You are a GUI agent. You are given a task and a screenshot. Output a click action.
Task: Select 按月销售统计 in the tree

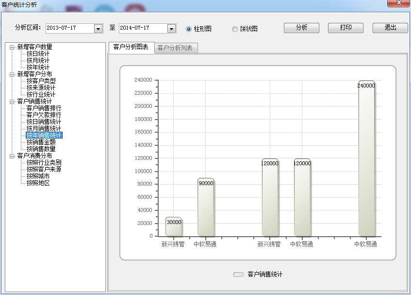click(x=44, y=129)
